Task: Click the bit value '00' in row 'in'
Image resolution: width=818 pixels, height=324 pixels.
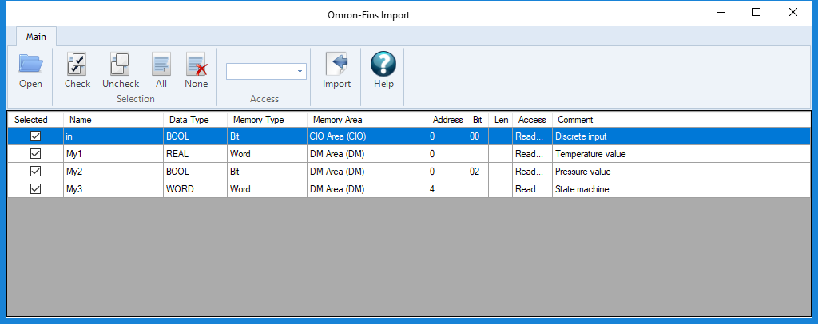Action: (x=478, y=136)
